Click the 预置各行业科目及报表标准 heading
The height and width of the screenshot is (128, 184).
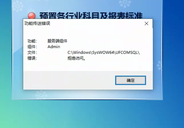[91, 16]
